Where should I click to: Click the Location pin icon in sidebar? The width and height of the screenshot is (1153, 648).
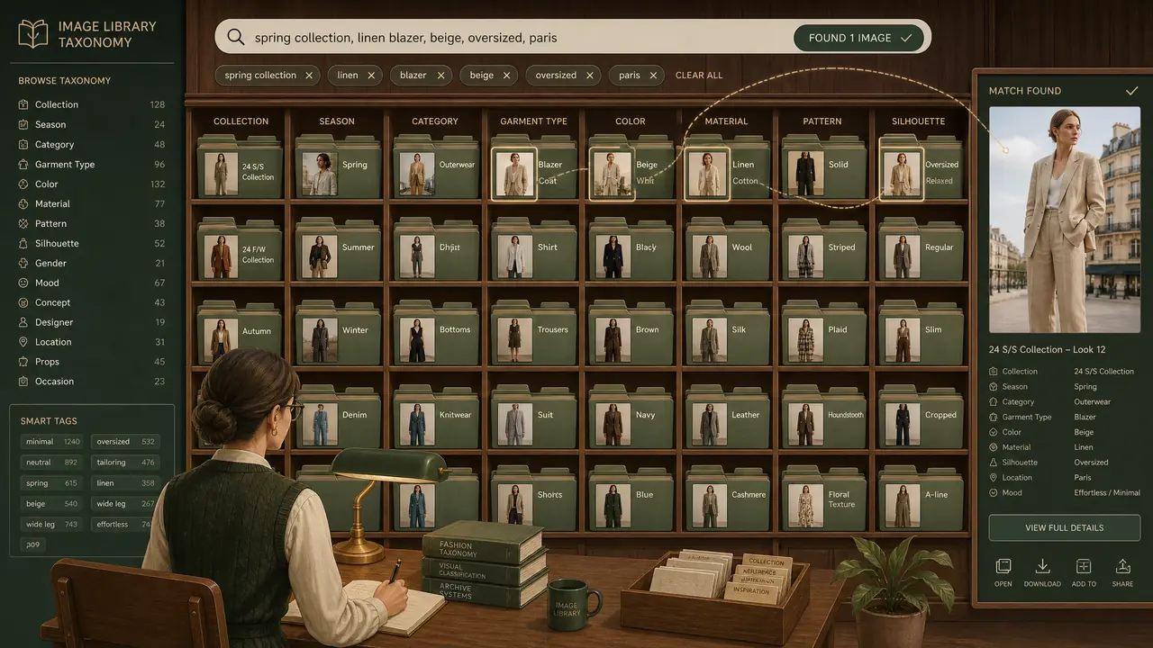click(x=24, y=342)
